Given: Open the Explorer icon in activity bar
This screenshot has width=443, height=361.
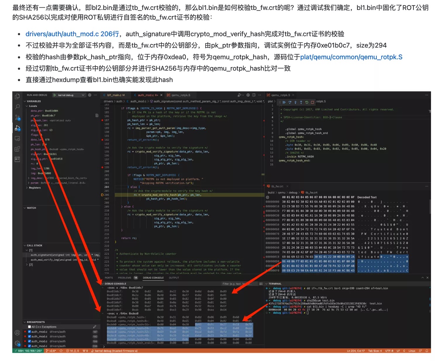Looking at the screenshot, I should pos(17,96).
